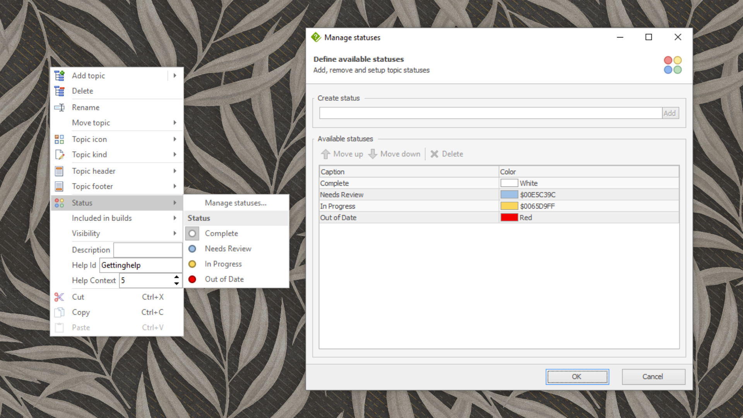Image resolution: width=743 pixels, height=418 pixels.
Task: Select the Complete row in statuses table
Action: pos(499,183)
